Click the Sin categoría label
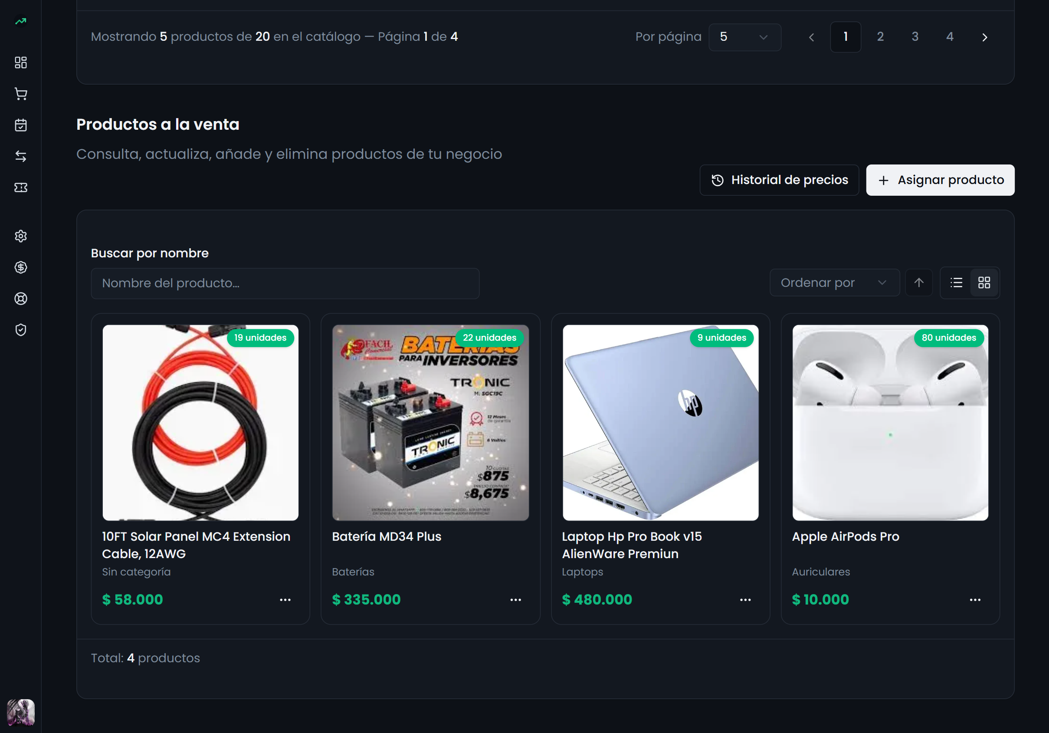This screenshot has width=1049, height=733. [x=136, y=572]
